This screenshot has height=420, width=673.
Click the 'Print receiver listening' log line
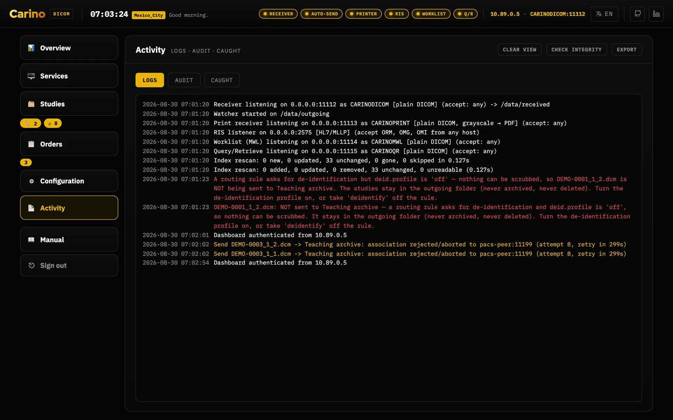(x=390, y=123)
